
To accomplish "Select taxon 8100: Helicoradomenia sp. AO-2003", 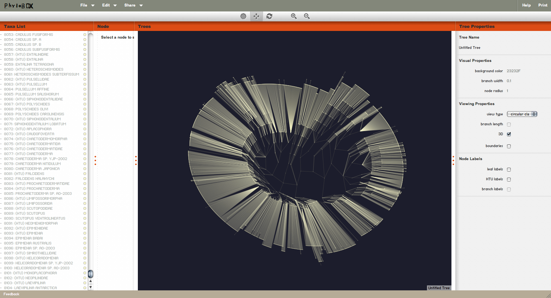I will (x=37, y=268).
